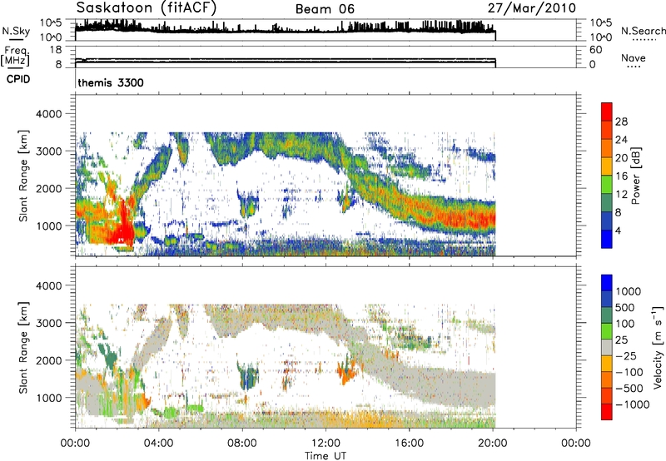This screenshot has height=461, width=666.
Task: Click the gray segment of the velocity color bar
Action: click(x=607, y=347)
